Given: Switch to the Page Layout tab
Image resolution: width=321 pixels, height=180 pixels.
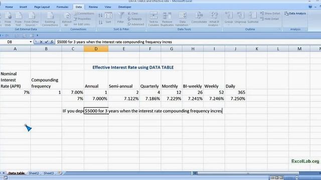Looking at the screenshot, I should tap(42, 7).
